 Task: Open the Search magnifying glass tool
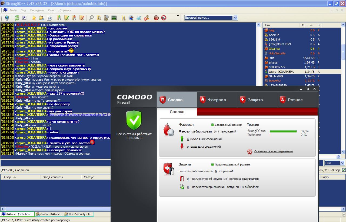coord(92,18)
